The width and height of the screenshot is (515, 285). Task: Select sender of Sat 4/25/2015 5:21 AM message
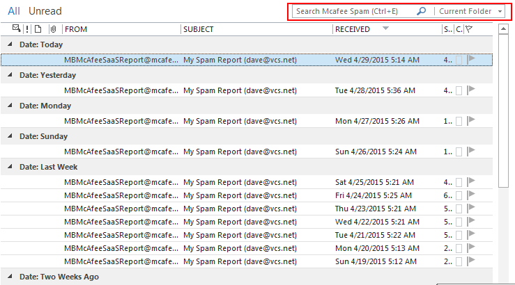coord(121,182)
